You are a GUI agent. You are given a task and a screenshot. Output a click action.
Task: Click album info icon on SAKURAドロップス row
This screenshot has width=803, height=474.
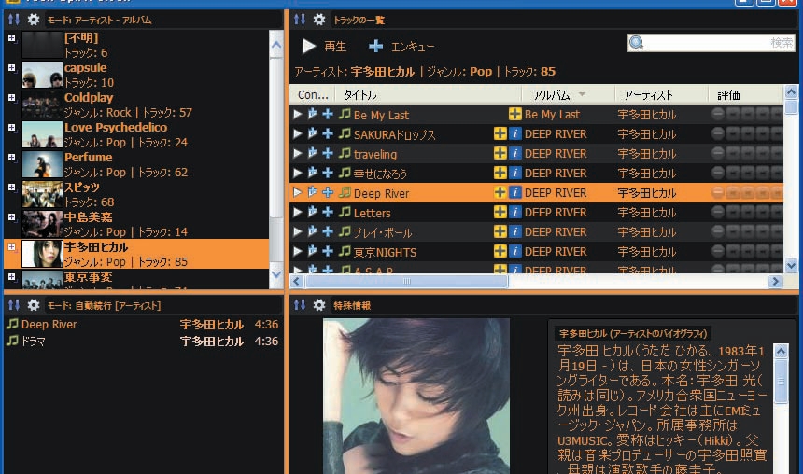[x=515, y=134]
